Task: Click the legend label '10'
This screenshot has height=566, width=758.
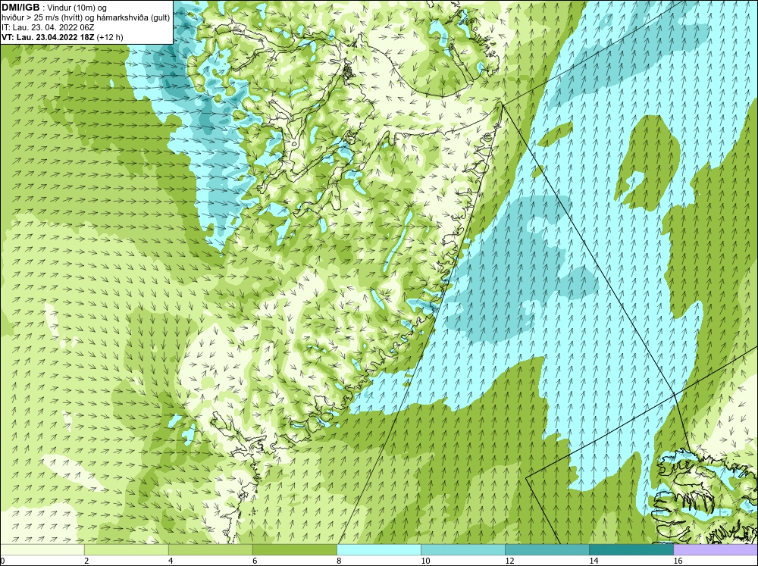Action: (425, 561)
